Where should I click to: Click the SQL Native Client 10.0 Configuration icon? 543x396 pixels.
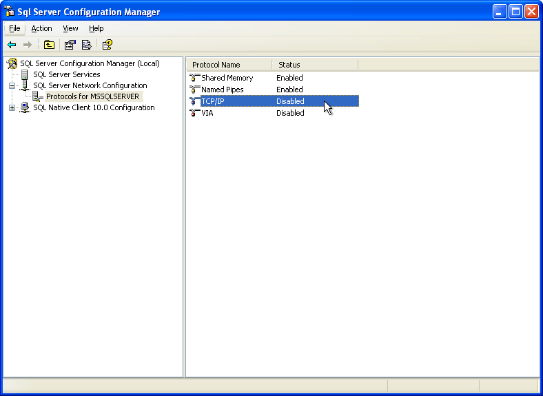coord(25,107)
